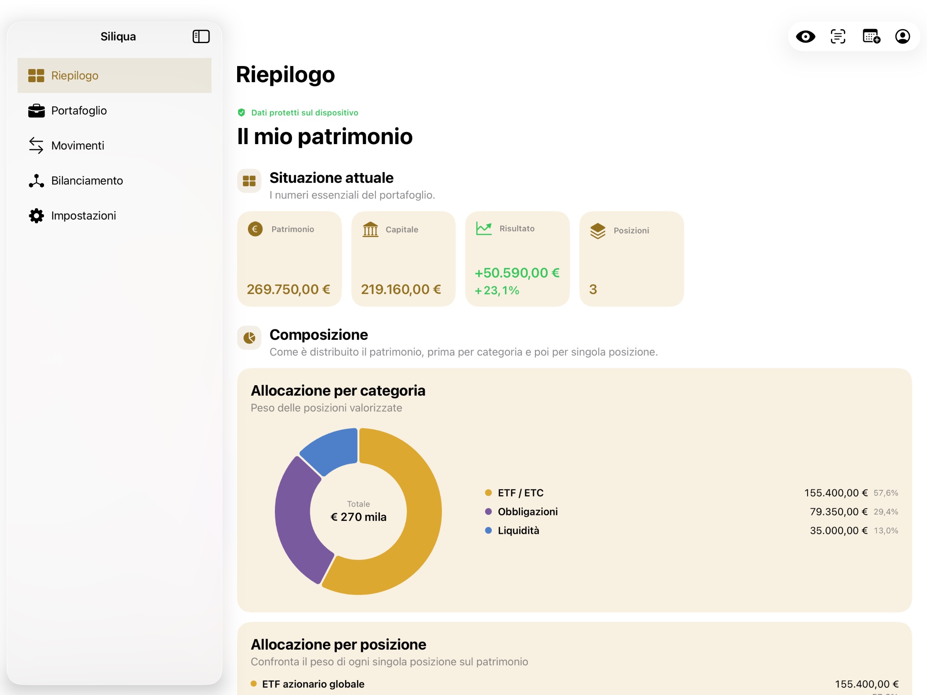
Task: Click the ETF azionario globale position row
Action: 574,684
